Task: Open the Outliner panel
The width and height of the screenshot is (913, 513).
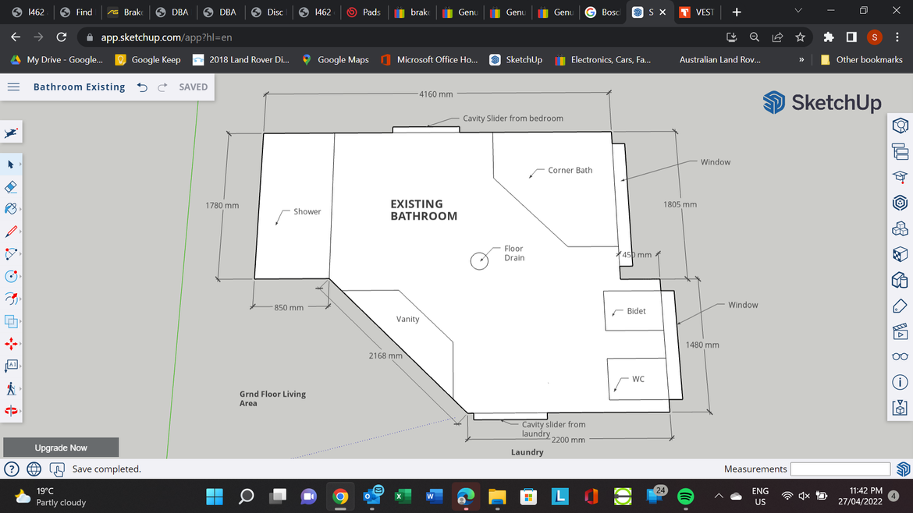Action: [900, 151]
